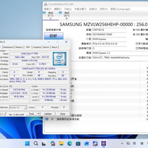Image resolution: width=148 pixels, height=148 pixels.
Task: Switch input language via 英 indicator
Action: pos(134,143)
